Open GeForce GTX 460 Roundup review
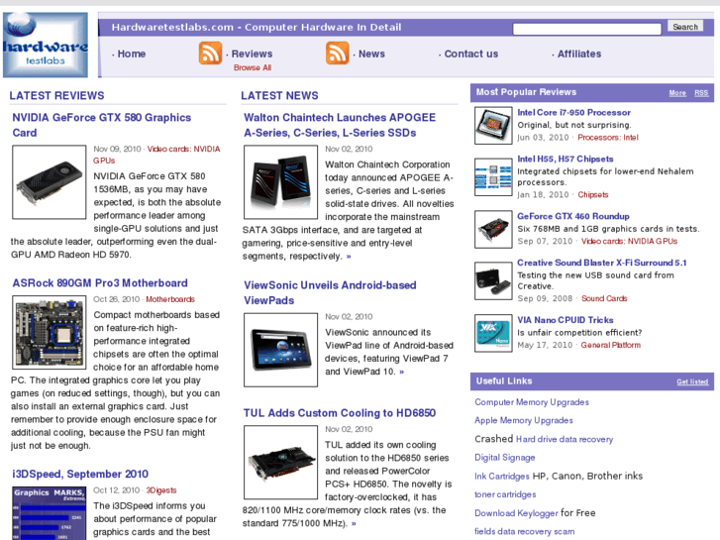The height and width of the screenshot is (540, 720). [x=573, y=216]
